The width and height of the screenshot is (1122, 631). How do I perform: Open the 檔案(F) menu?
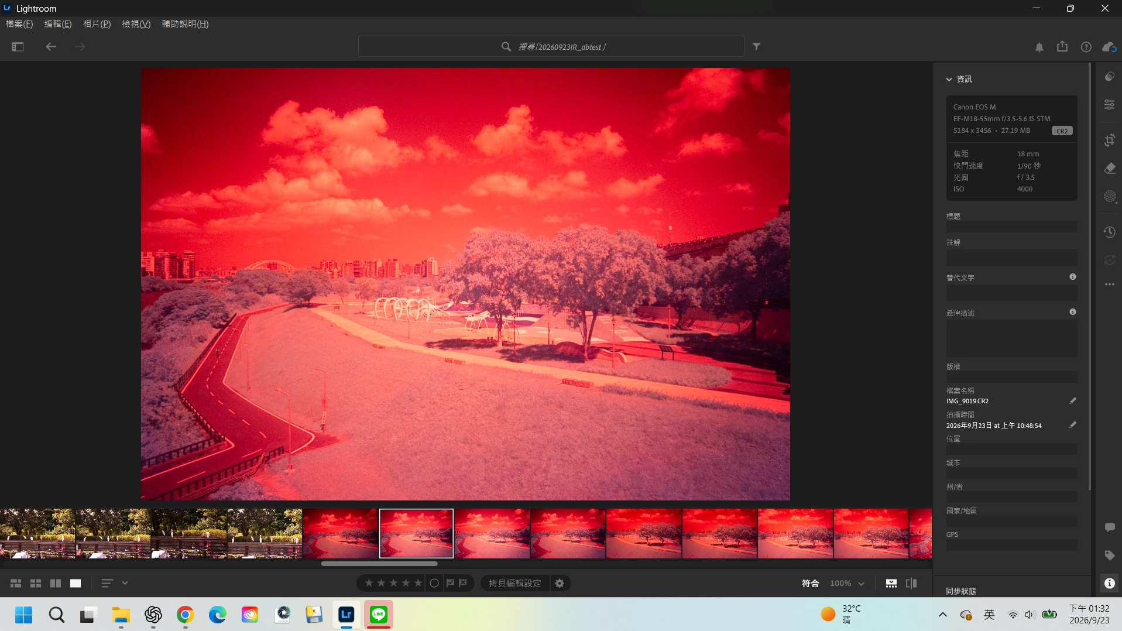19,24
